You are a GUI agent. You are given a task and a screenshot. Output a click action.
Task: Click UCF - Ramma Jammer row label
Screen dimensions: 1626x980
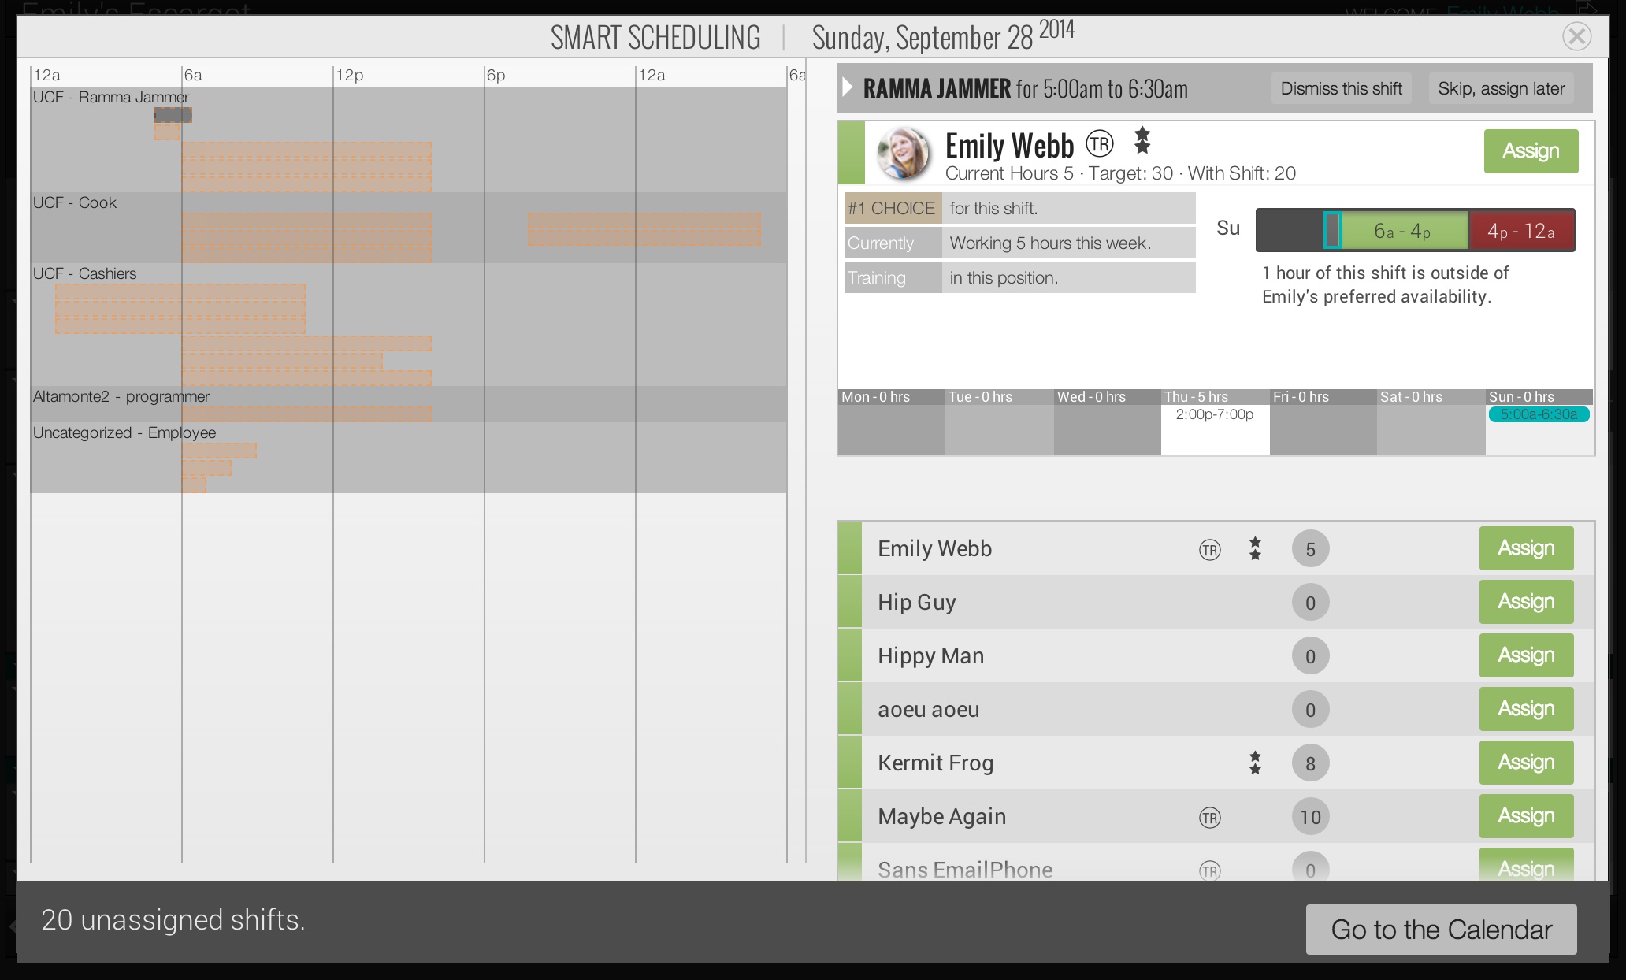[x=111, y=97]
